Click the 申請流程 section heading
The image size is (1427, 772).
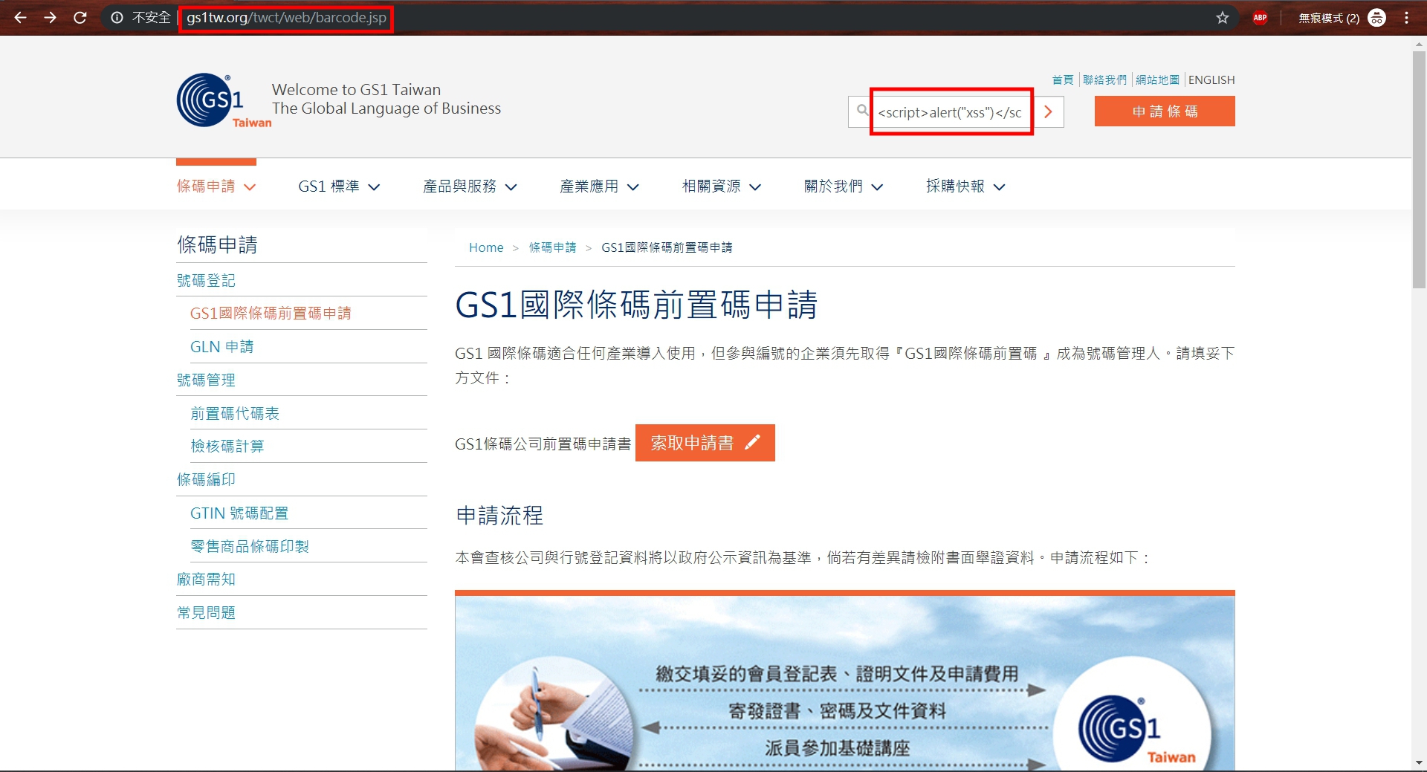click(x=499, y=515)
